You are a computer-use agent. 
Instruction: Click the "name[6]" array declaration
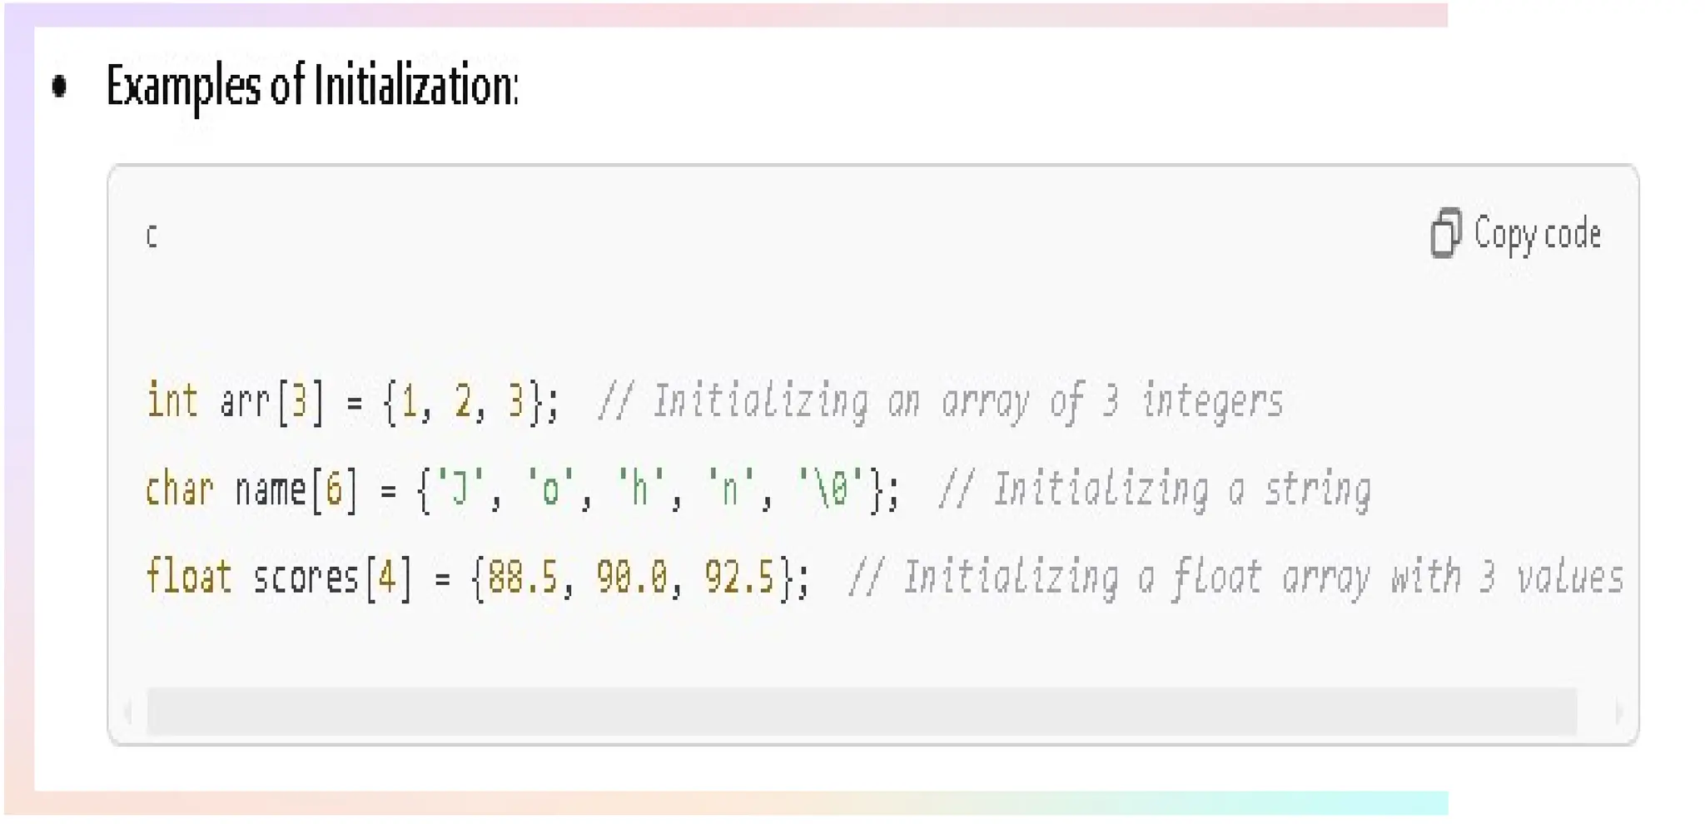click(x=296, y=489)
